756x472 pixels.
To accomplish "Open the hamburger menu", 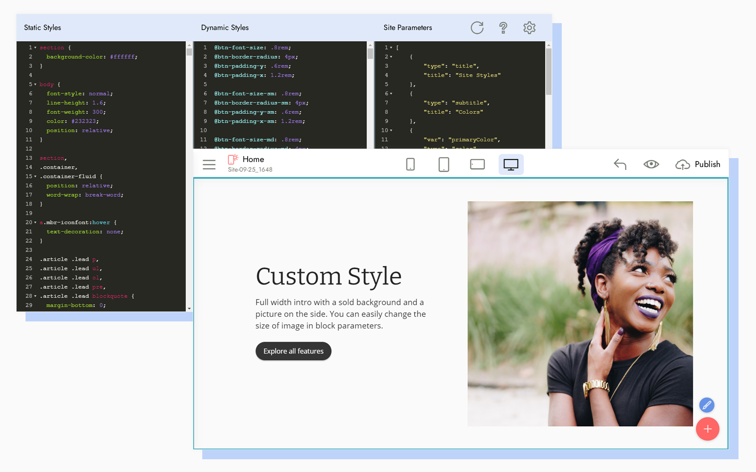I will click(x=209, y=164).
